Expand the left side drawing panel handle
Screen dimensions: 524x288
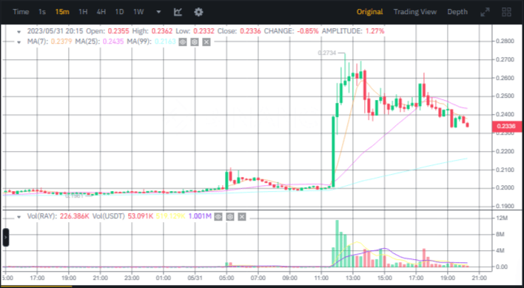(x=5, y=237)
